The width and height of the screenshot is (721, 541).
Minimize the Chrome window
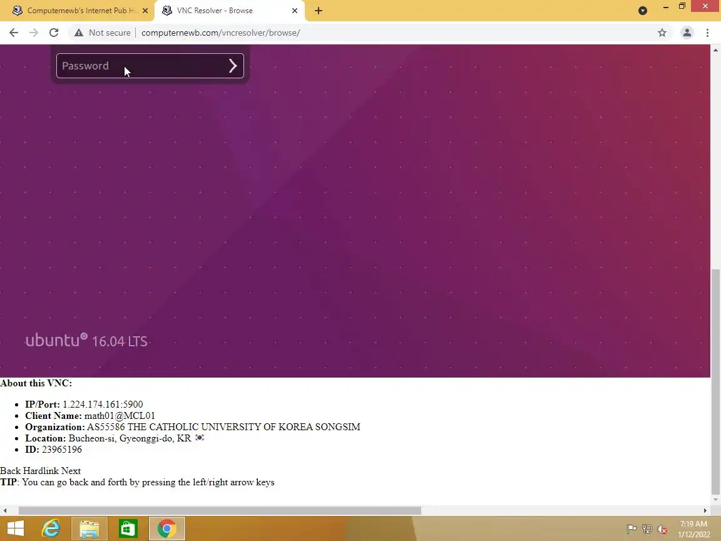pos(665,7)
